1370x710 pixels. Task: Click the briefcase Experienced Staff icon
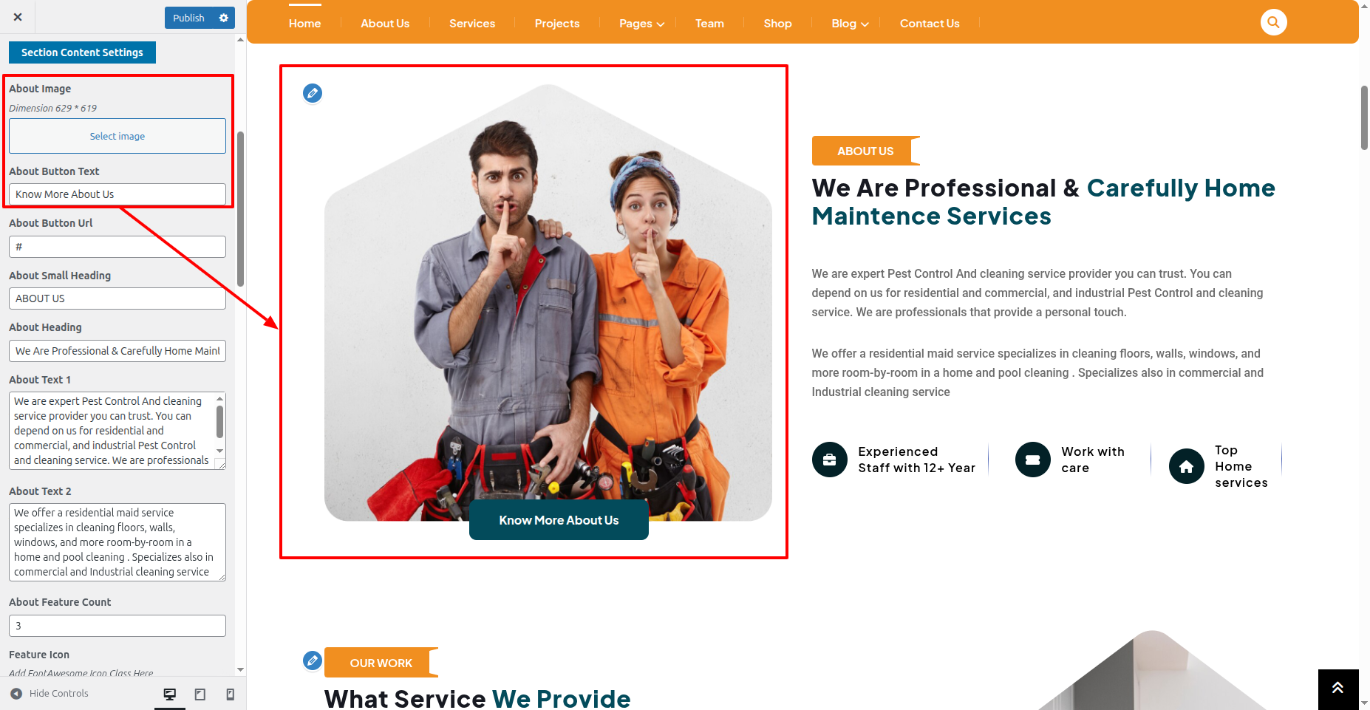pyautogui.click(x=829, y=460)
